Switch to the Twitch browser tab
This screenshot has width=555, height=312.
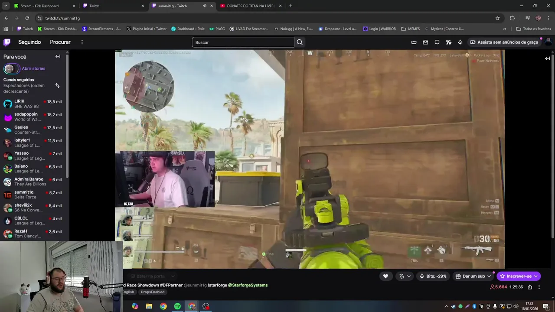pos(114,6)
